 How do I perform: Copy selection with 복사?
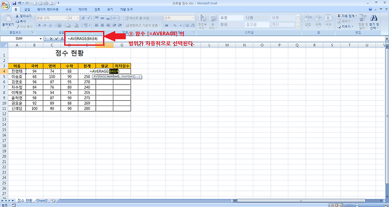click(x=21, y=22)
